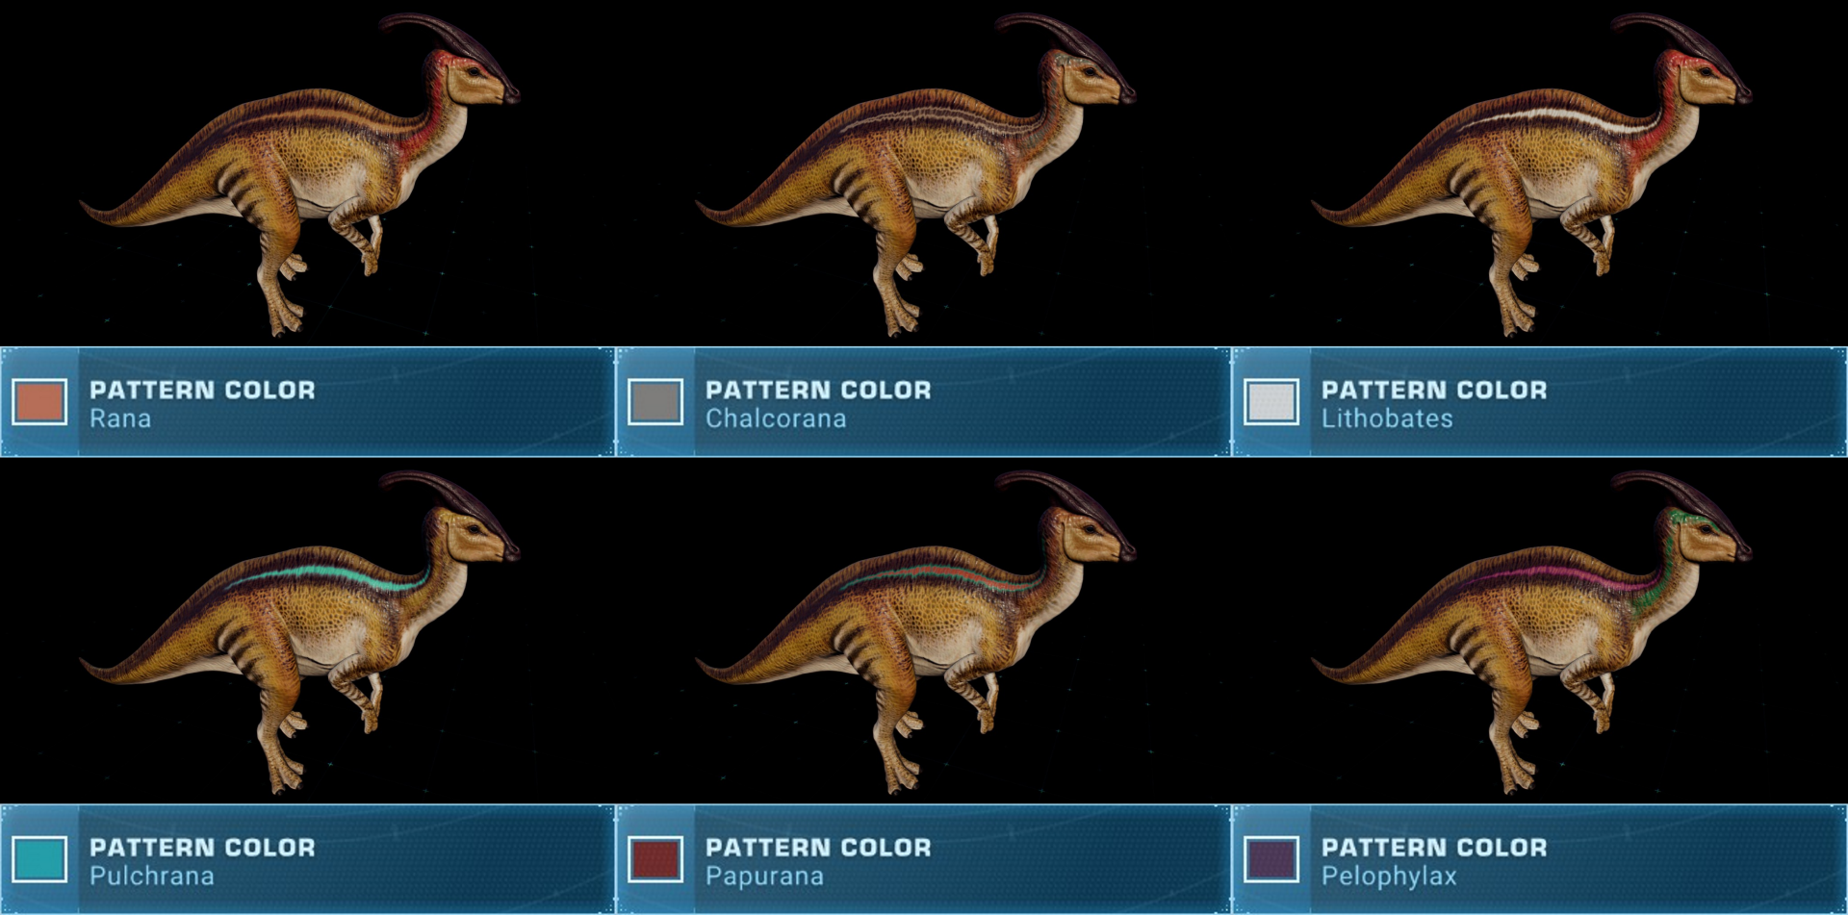1848x915 pixels.
Task: Select the Pulchrana teal color swatch
Action: click(39, 858)
